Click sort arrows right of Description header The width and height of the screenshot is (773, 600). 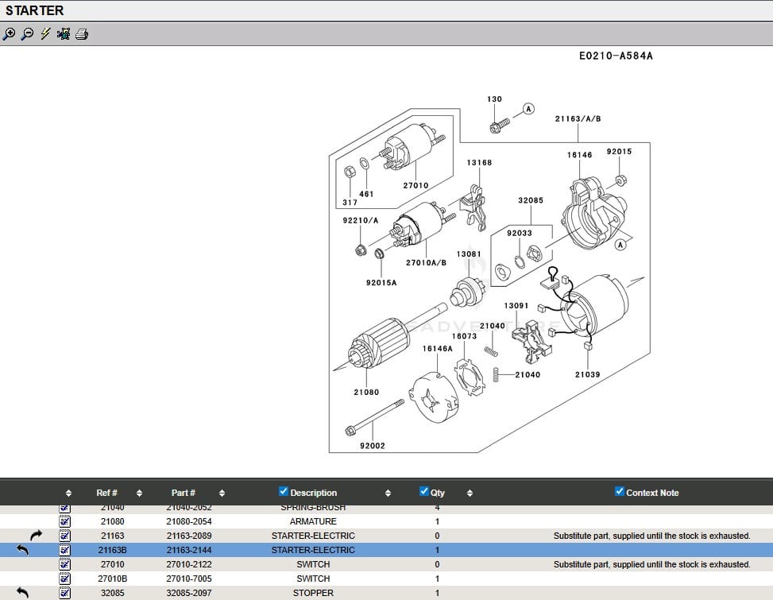pyautogui.click(x=388, y=493)
